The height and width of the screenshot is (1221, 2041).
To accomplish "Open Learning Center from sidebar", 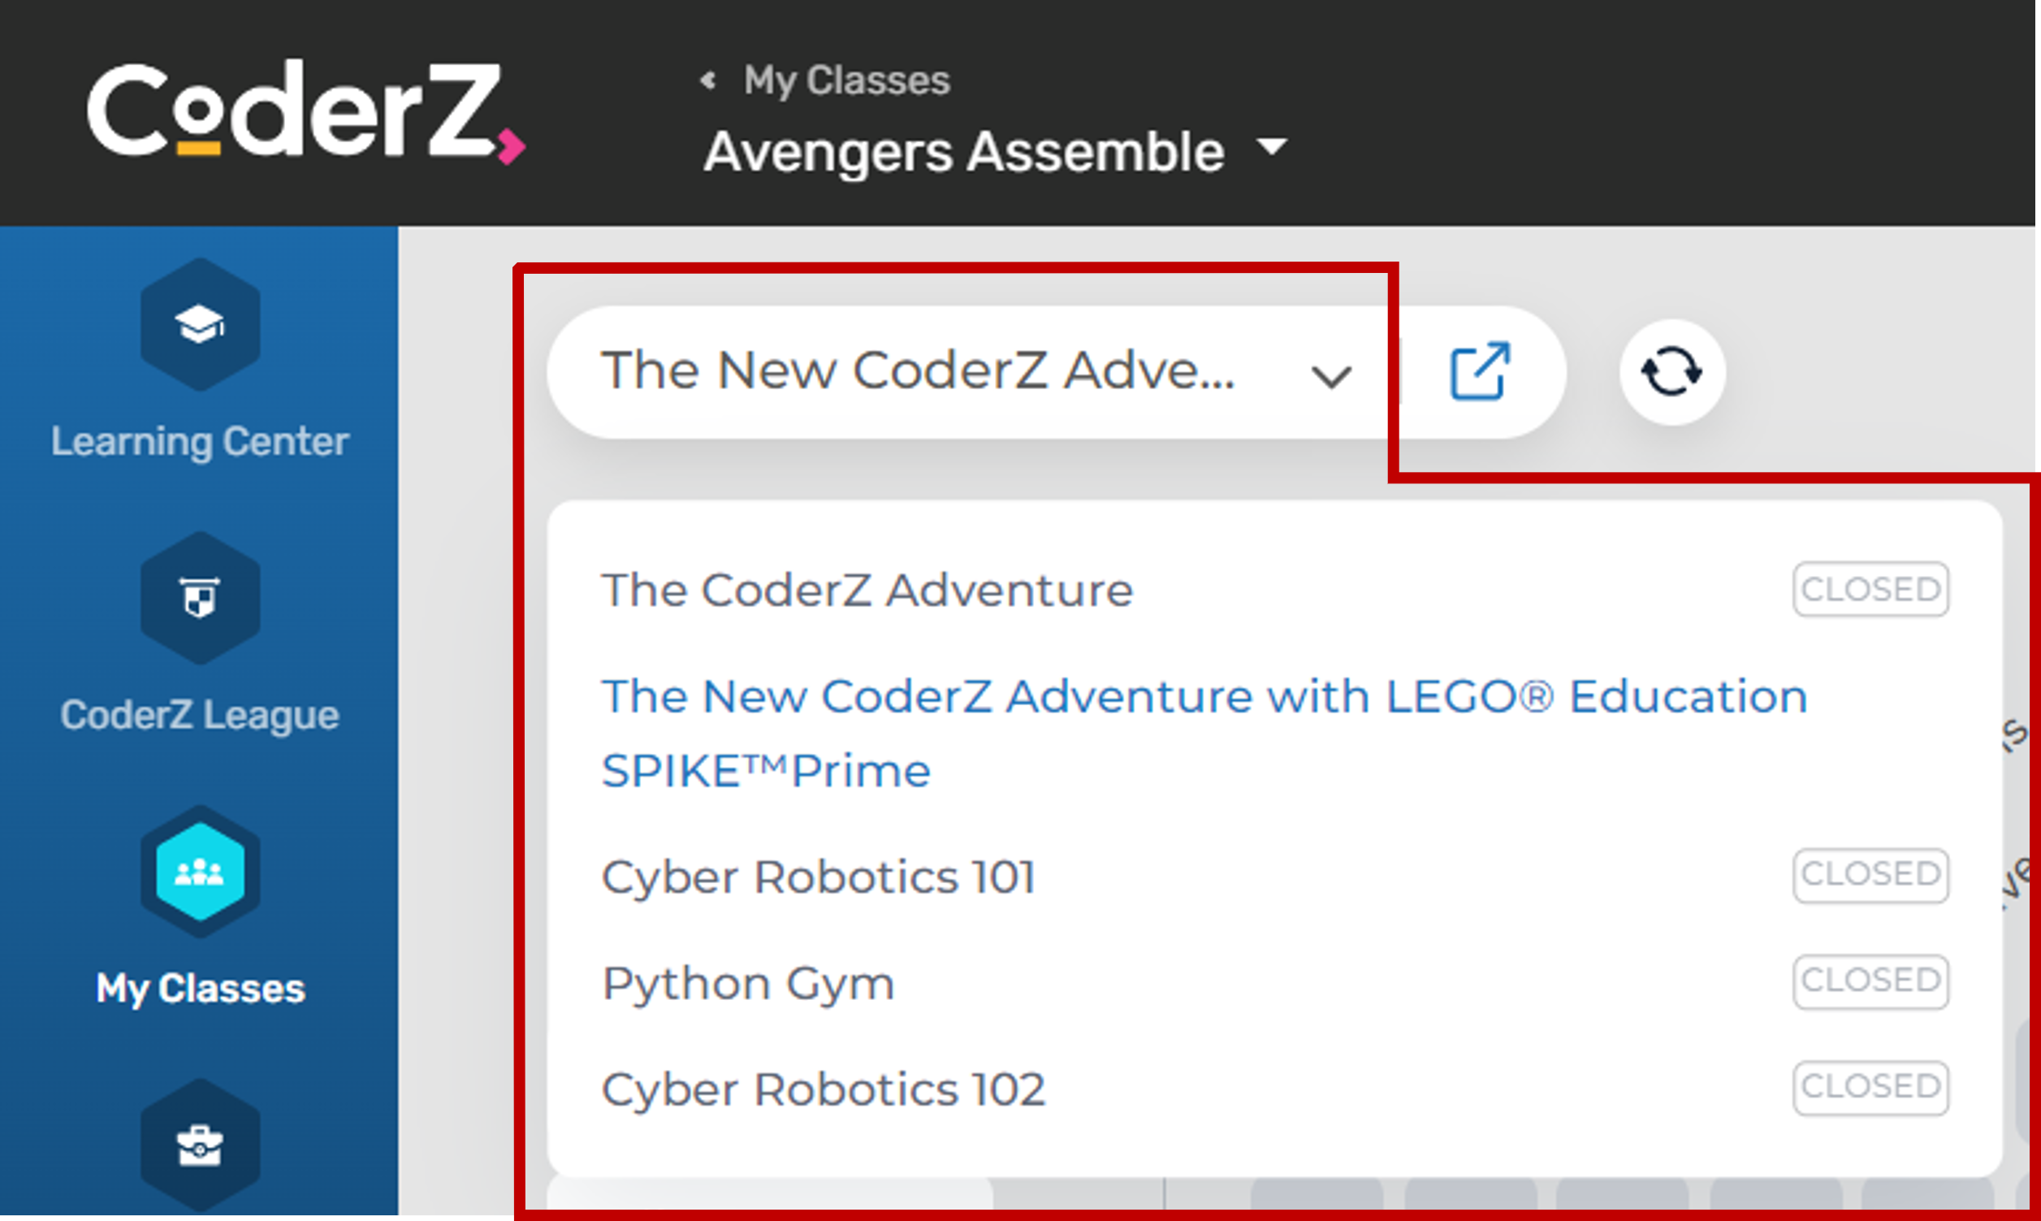I will pyautogui.click(x=200, y=325).
